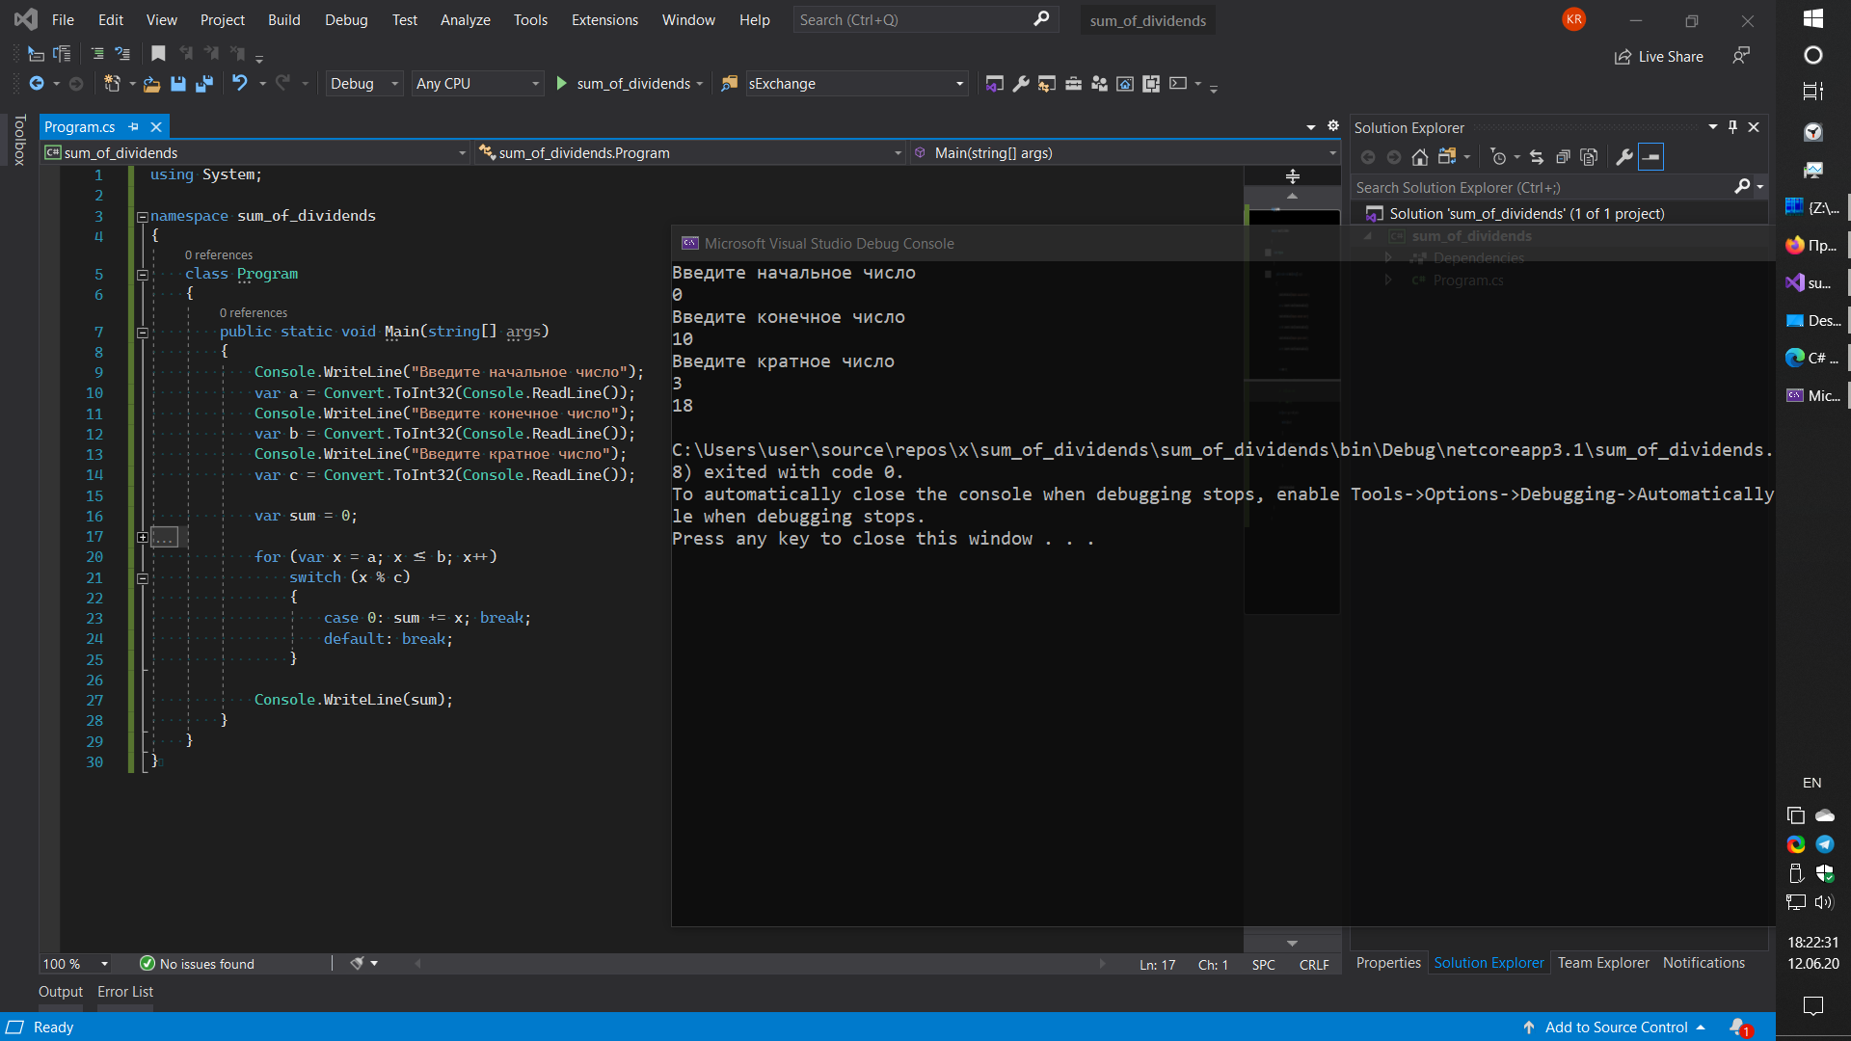Screen dimensions: 1851x1041
Task: Open Solution Explorer via toolbar window icon
Action: click(995, 84)
